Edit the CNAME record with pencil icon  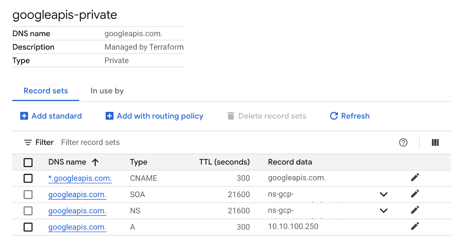click(415, 178)
